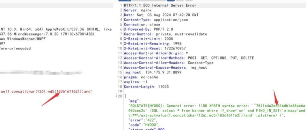Viewport: 306px width, 130px height.
Task: Click the opening bracket on response line 20
Action: point(125,96)
